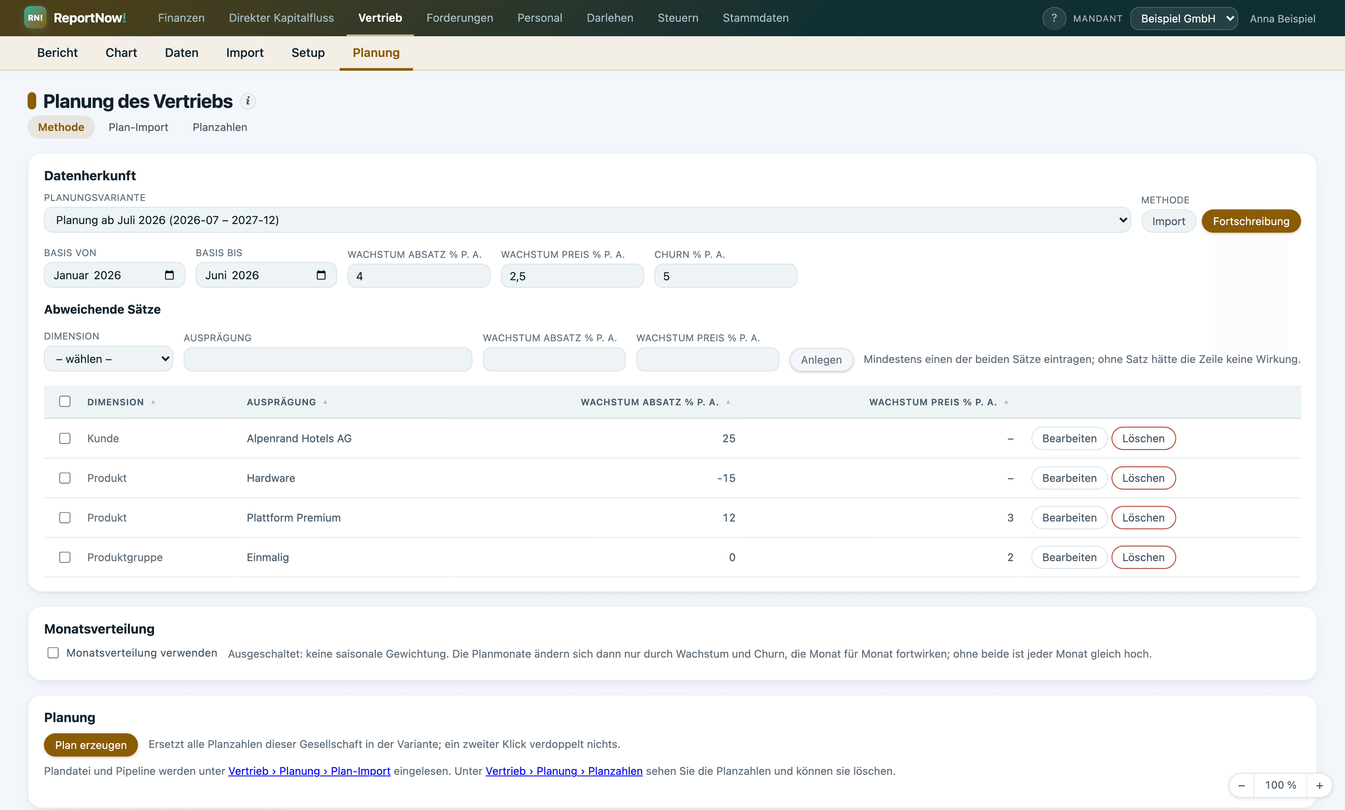Switch to the Bericht tab
1345x810 pixels.
57,53
